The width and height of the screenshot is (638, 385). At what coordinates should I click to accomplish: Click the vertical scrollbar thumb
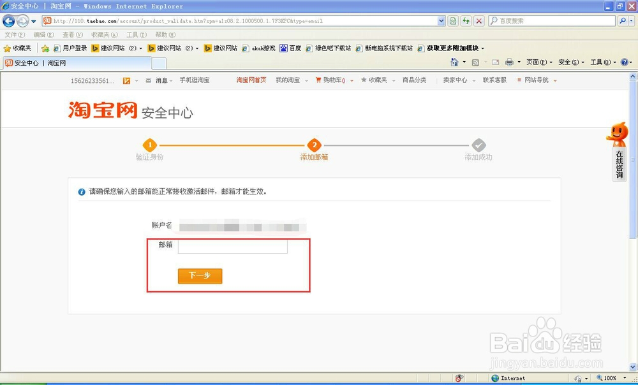point(633,159)
